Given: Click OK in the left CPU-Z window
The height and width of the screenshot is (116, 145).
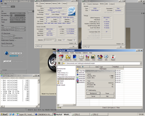Looking at the screenshot, I should point(73,46).
